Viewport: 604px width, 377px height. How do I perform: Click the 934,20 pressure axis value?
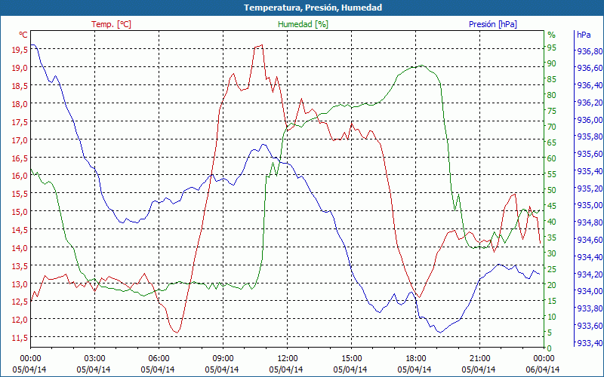point(590,274)
